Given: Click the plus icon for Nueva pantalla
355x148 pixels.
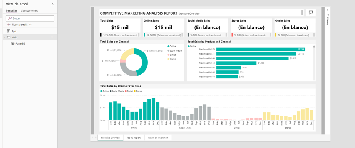Looking at the screenshot, I should [9, 25].
